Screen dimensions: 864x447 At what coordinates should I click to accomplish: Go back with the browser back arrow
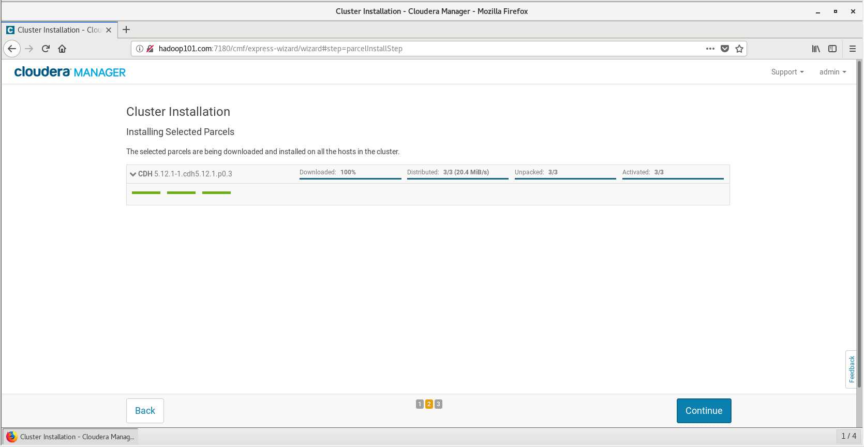click(12, 49)
